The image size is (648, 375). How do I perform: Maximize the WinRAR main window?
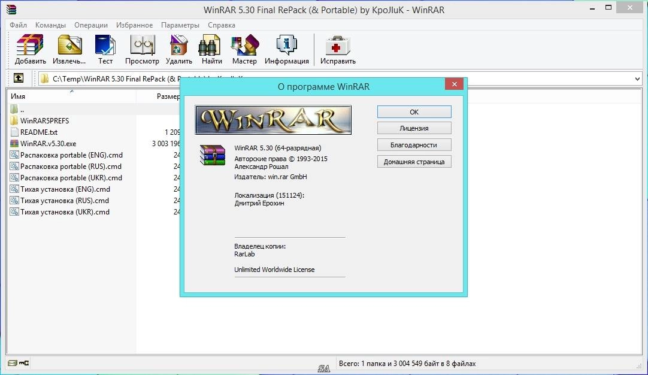pyautogui.click(x=608, y=7)
